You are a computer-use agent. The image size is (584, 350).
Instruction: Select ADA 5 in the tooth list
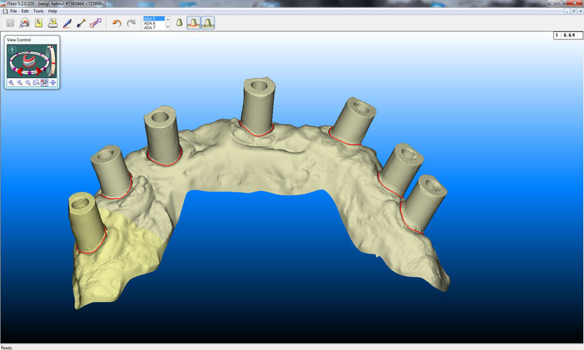[x=151, y=19]
